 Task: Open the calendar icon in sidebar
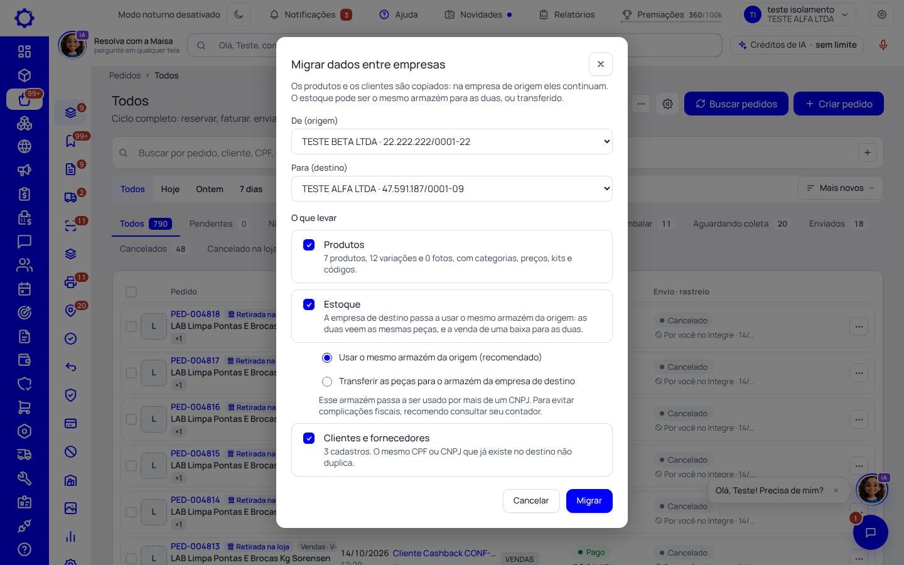(24, 289)
